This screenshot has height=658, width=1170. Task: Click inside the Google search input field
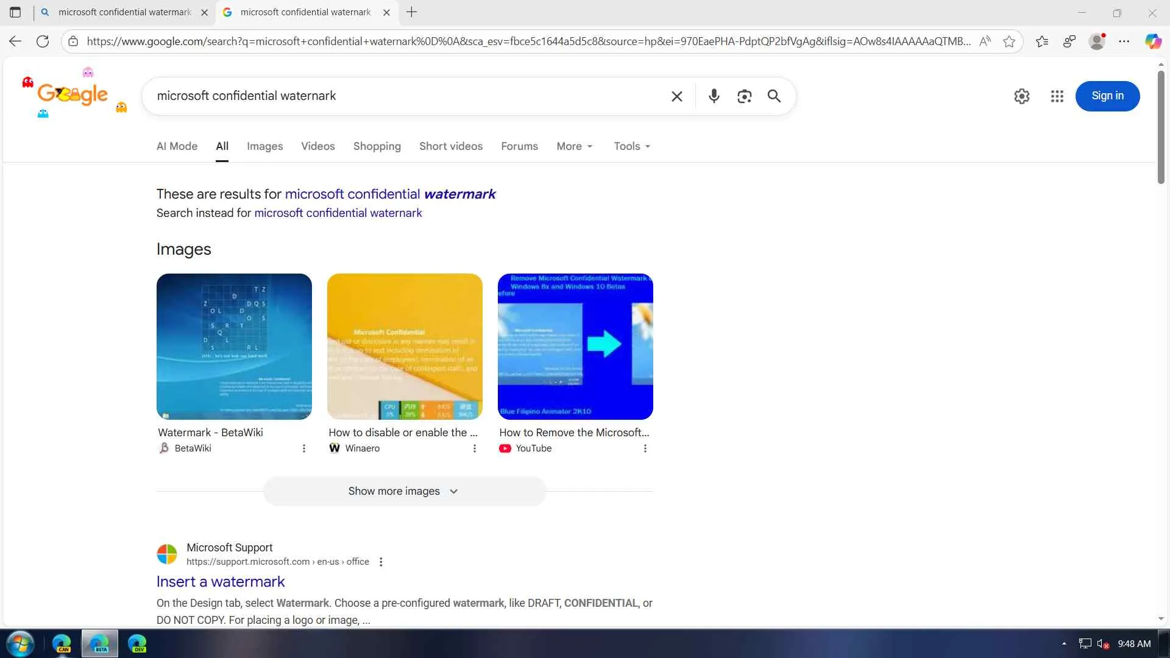point(402,96)
